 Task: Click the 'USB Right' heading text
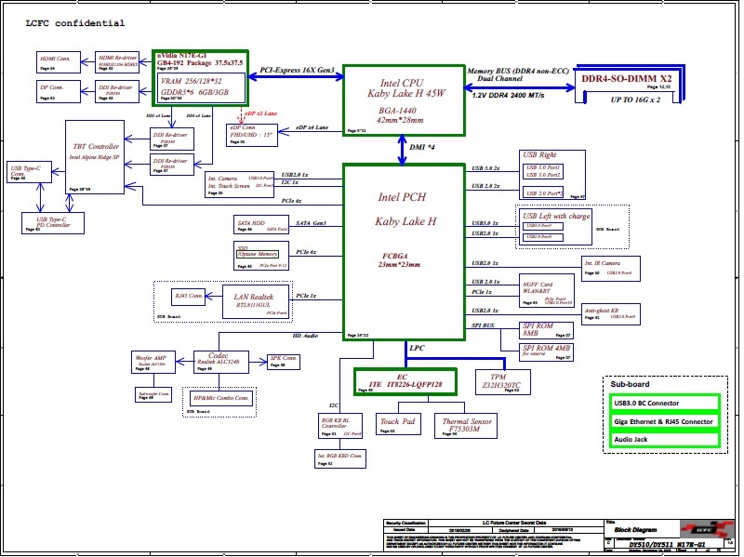pyautogui.click(x=539, y=154)
